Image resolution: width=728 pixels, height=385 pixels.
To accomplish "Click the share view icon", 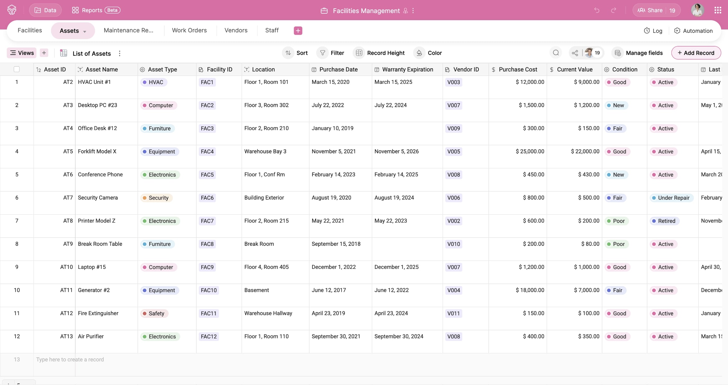I will pyautogui.click(x=575, y=53).
